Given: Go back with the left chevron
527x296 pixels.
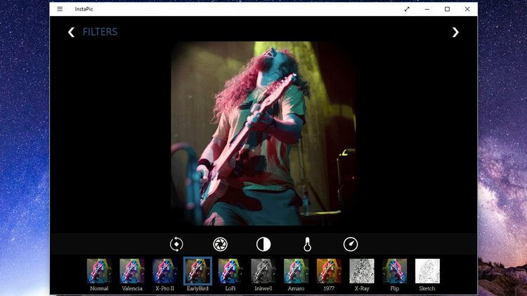Looking at the screenshot, I should tap(71, 32).
